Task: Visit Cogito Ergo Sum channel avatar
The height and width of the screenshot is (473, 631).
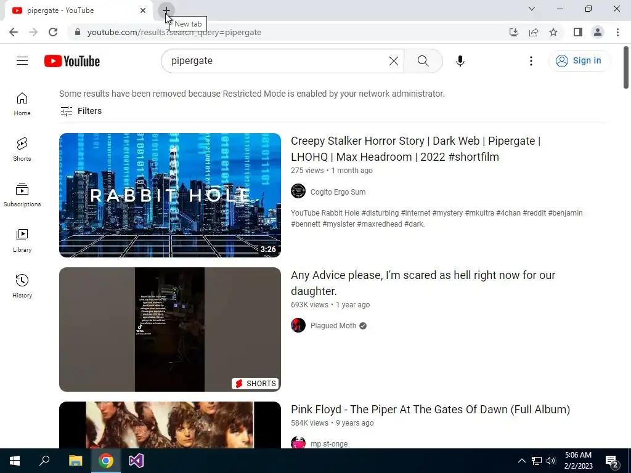Action: point(298,191)
